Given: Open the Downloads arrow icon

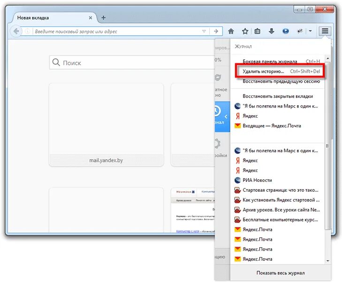Looking at the screenshot, I should pos(271,31).
